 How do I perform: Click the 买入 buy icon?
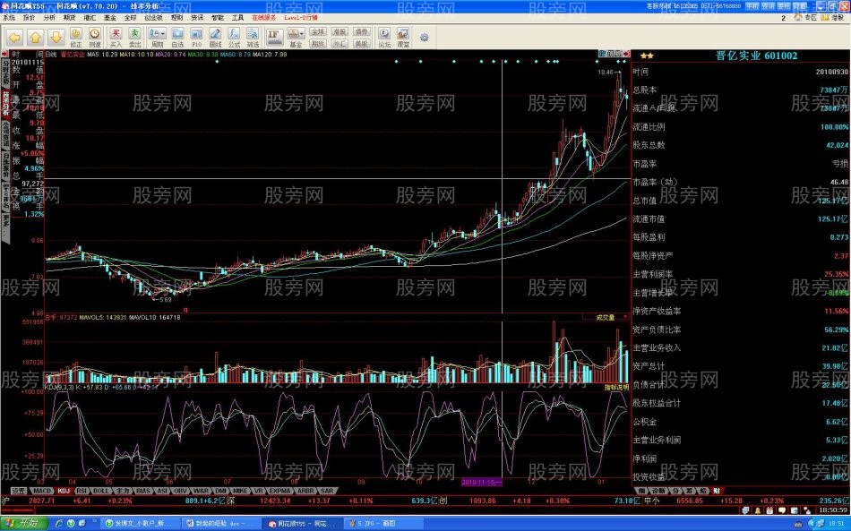click(x=116, y=38)
